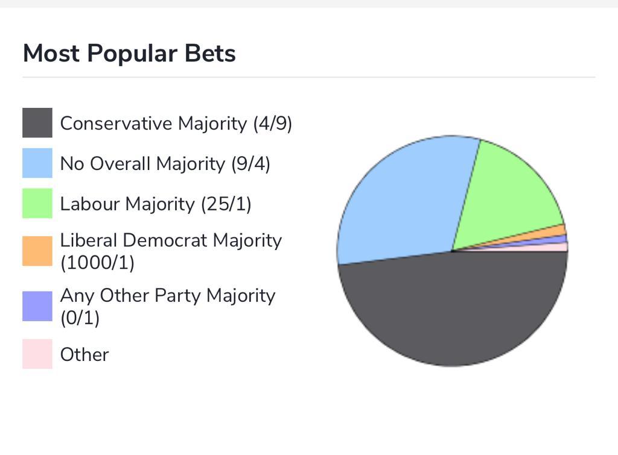Click the dark grey Conservative Majority legend swatch
This screenshot has width=618, height=455.
pos(37,123)
